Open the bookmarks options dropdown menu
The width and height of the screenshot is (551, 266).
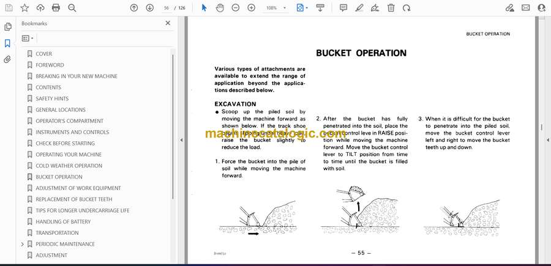click(x=28, y=38)
